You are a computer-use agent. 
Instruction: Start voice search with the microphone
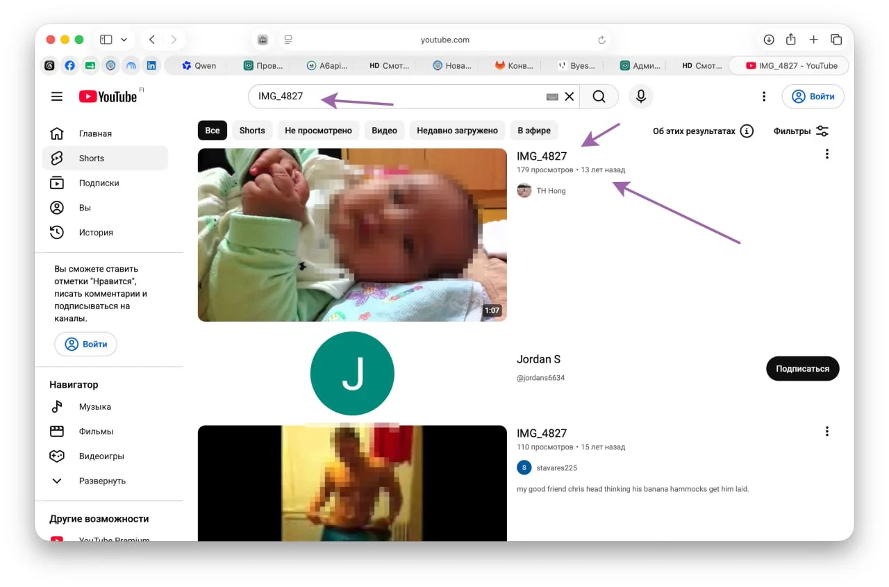point(641,97)
